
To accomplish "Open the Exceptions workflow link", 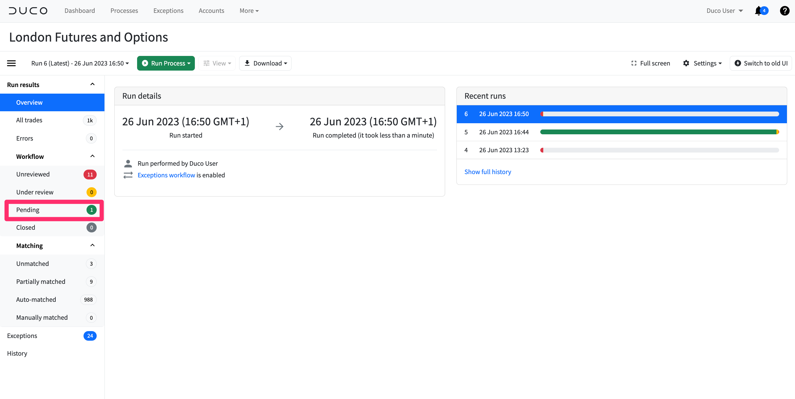I will coord(166,175).
